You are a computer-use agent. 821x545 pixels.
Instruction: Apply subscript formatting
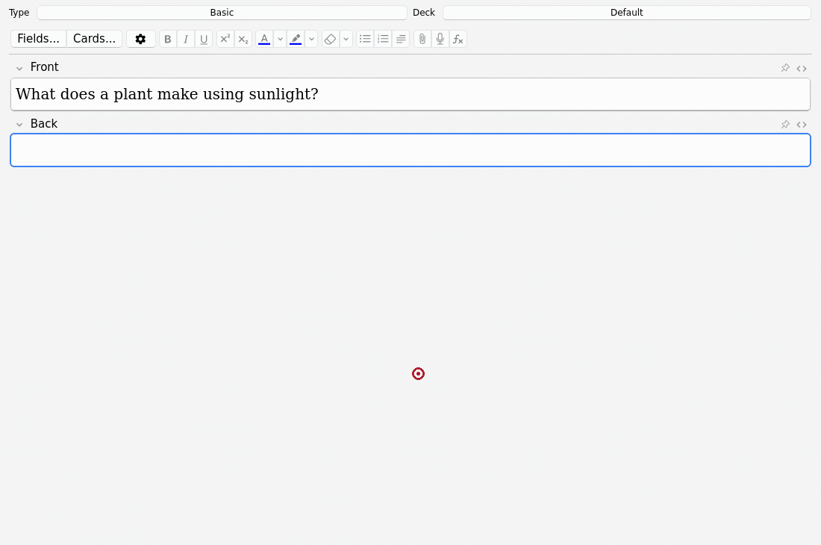(x=243, y=39)
